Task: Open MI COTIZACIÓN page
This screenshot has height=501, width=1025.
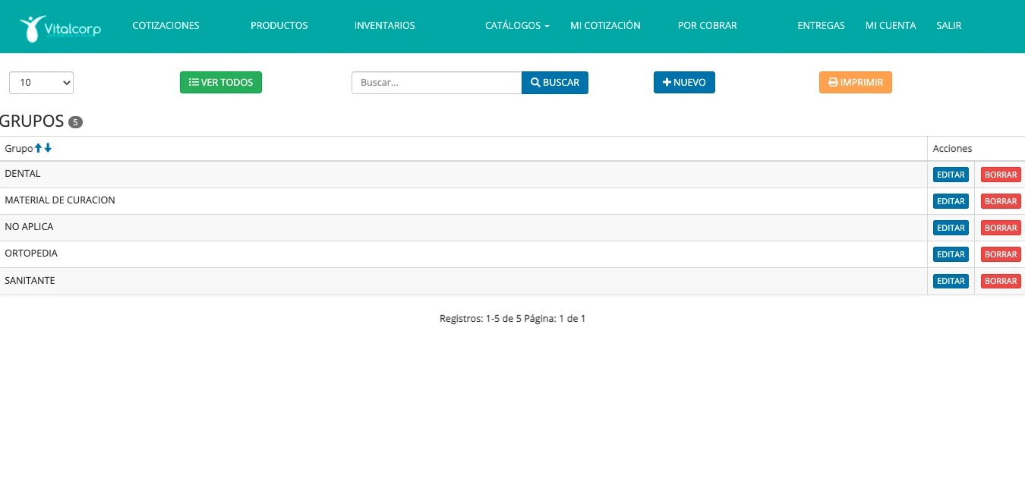Action: point(605,26)
